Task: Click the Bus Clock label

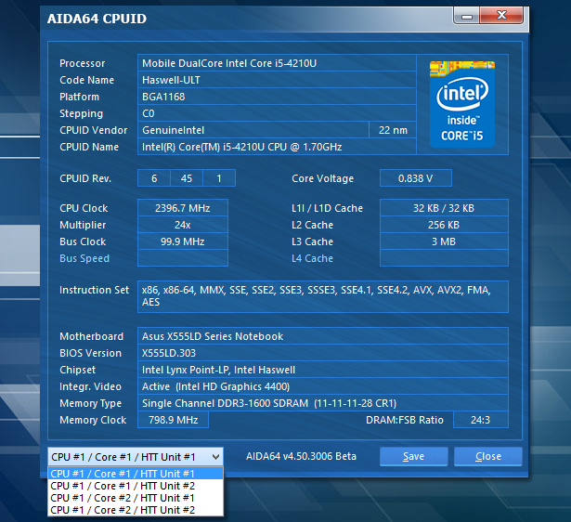Action: tap(83, 241)
